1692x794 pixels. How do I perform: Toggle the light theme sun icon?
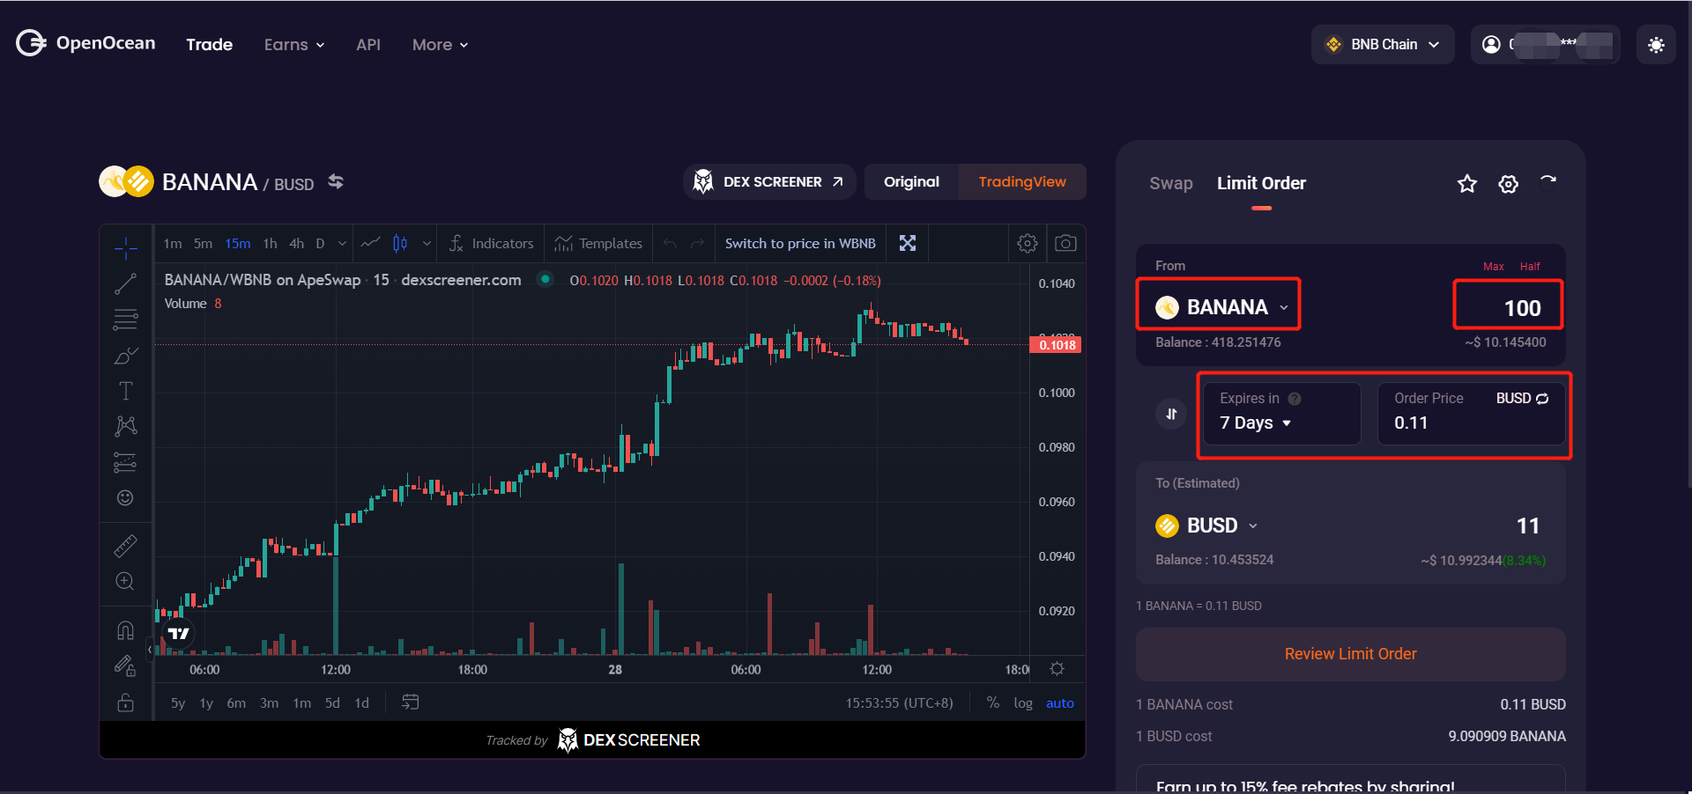(x=1656, y=45)
